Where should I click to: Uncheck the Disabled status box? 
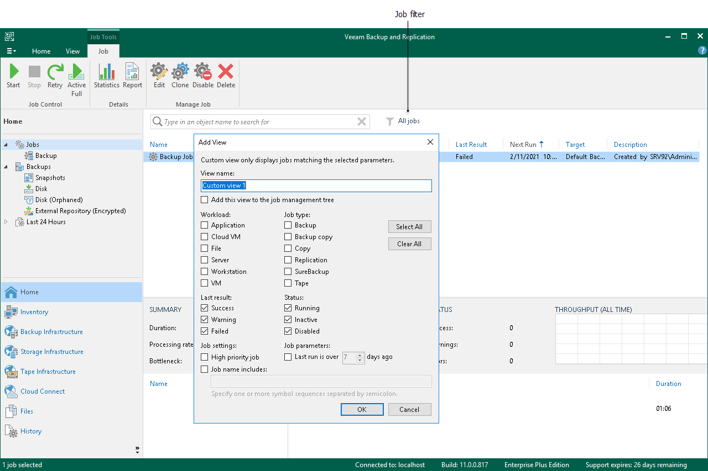pos(288,331)
